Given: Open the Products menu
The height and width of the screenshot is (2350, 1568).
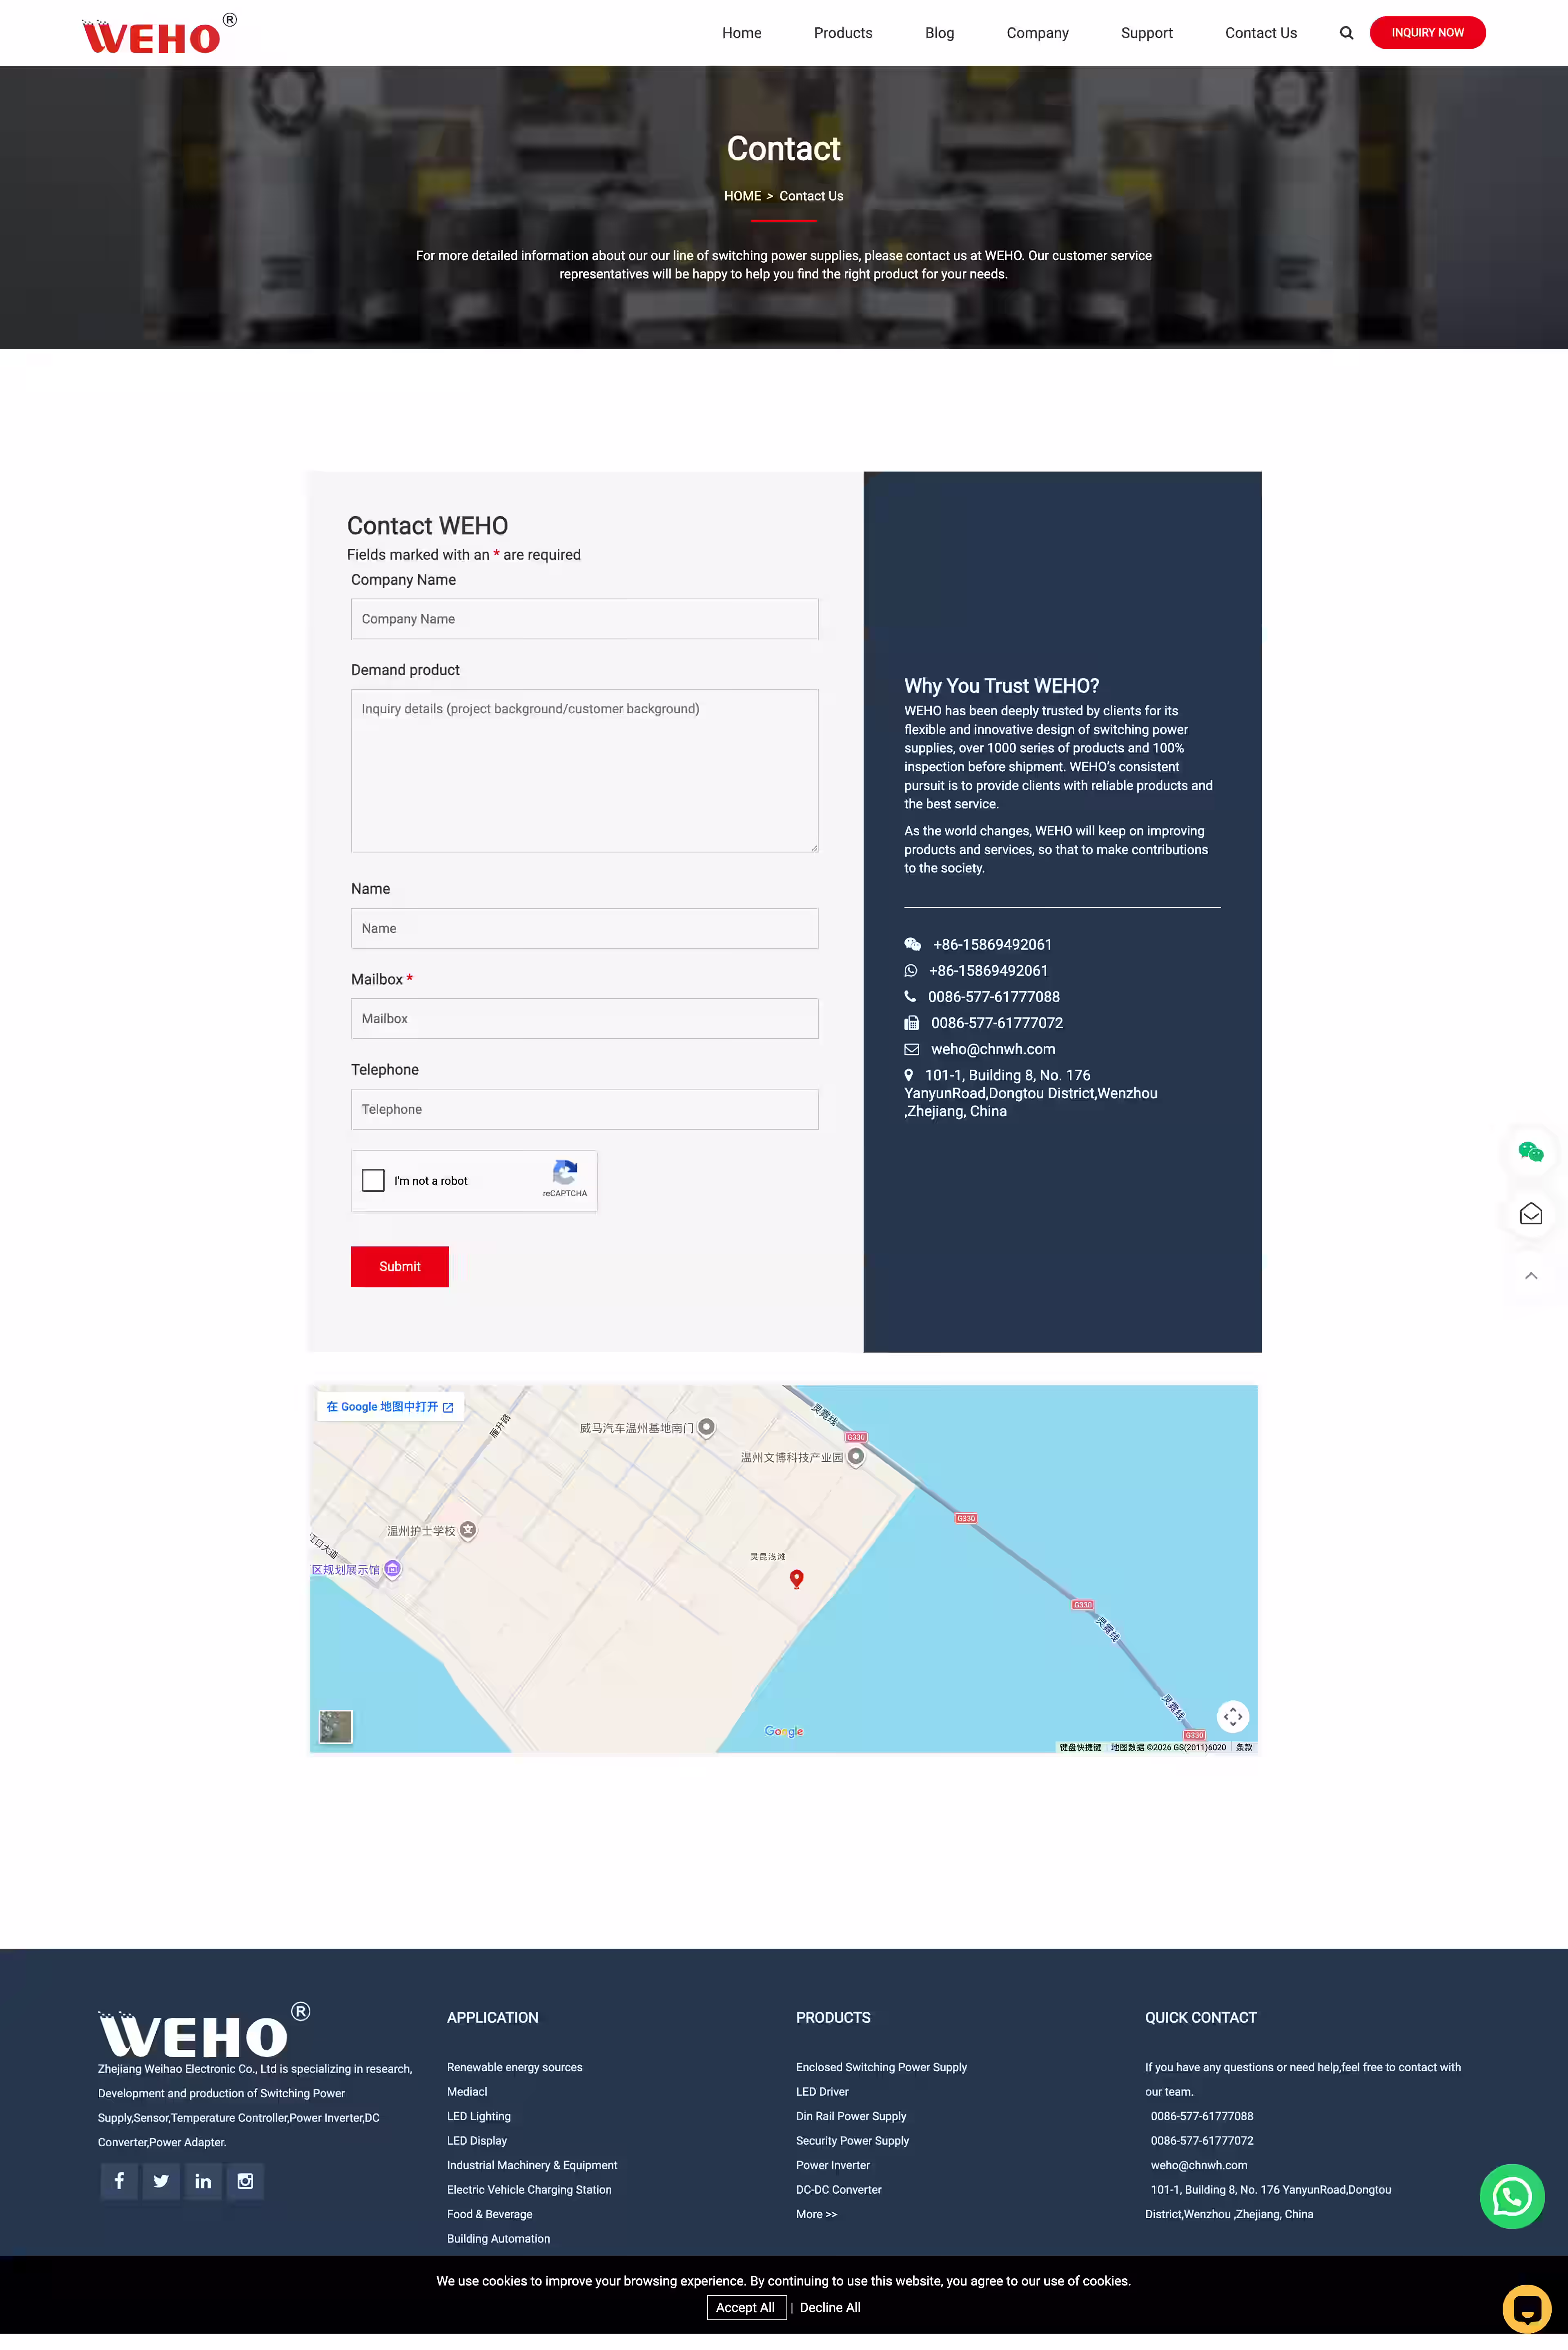Looking at the screenshot, I should 842,33.
